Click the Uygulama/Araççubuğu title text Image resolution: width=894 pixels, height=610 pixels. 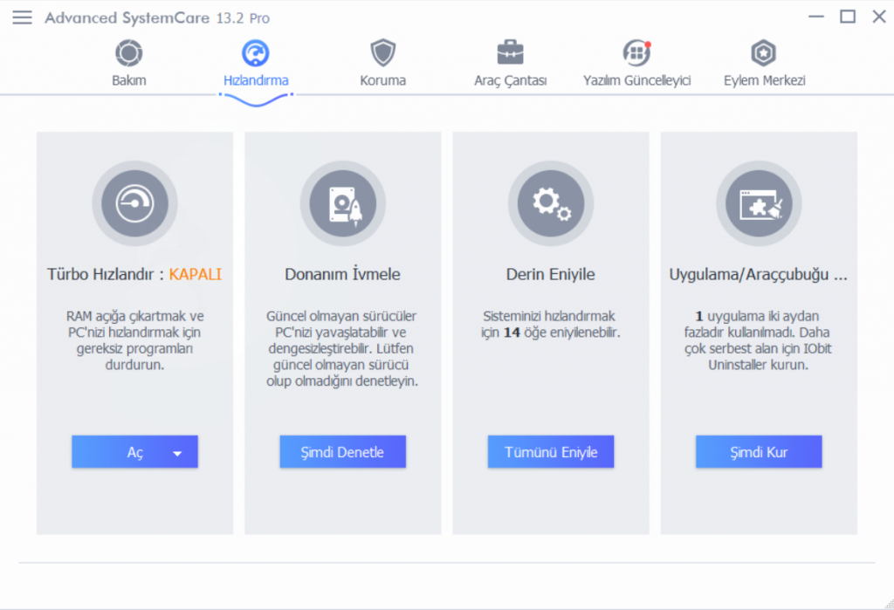click(759, 274)
